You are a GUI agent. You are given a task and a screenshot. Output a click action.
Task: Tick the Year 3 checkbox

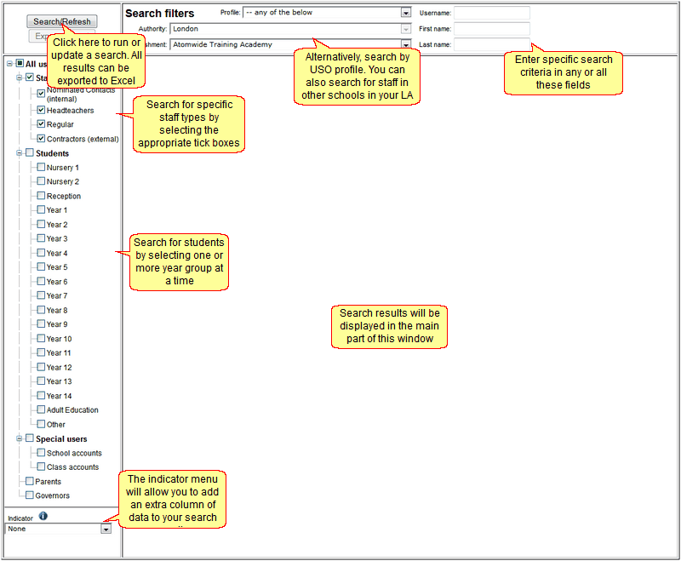pyautogui.click(x=41, y=238)
